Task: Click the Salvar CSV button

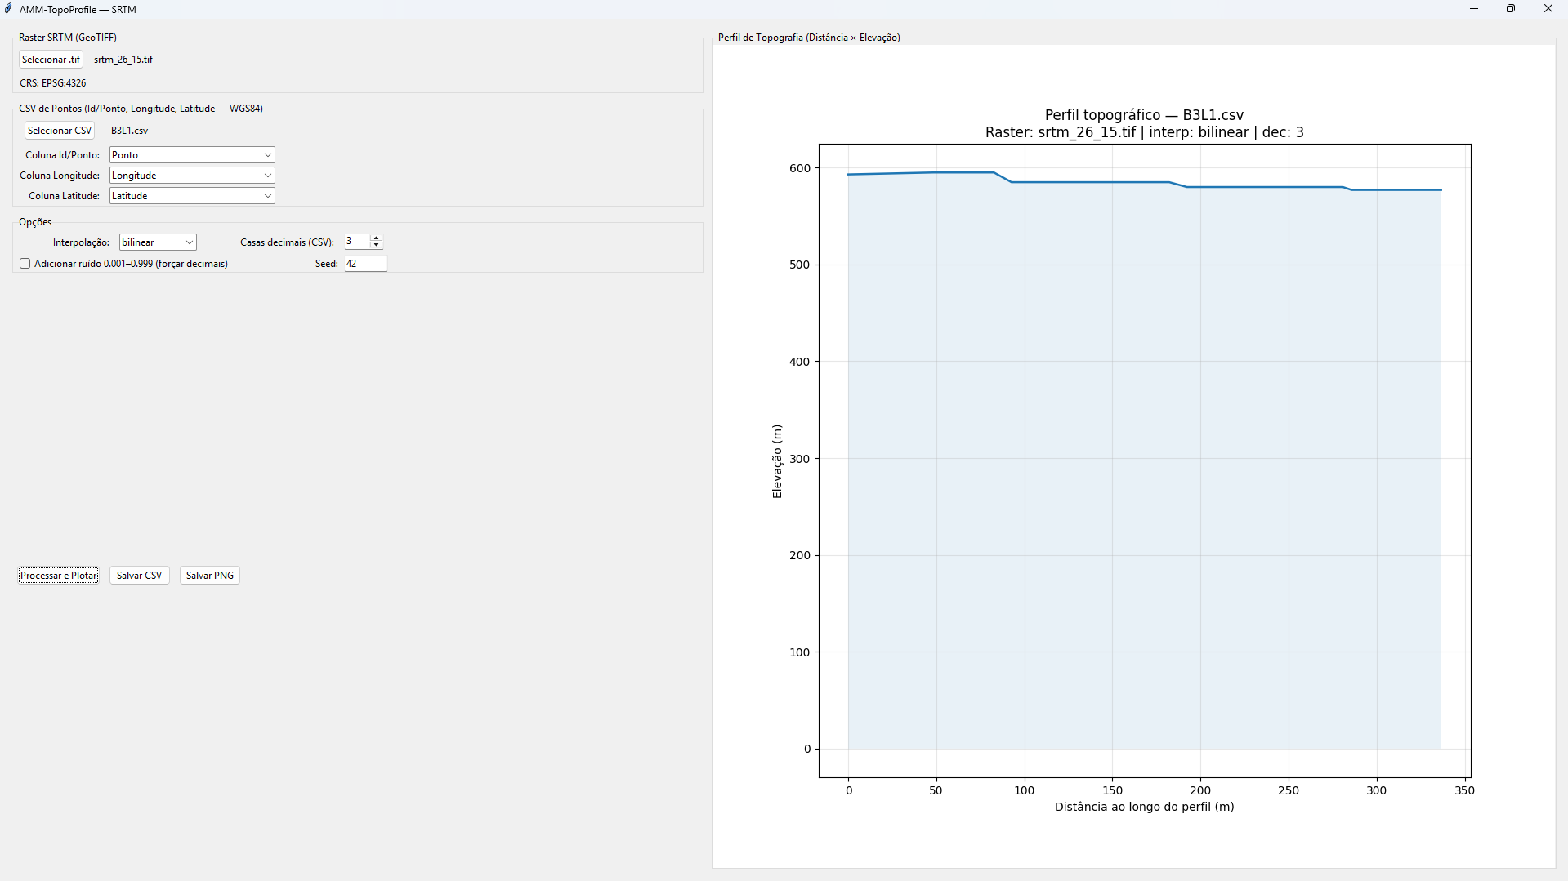Action: [x=140, y=576]
